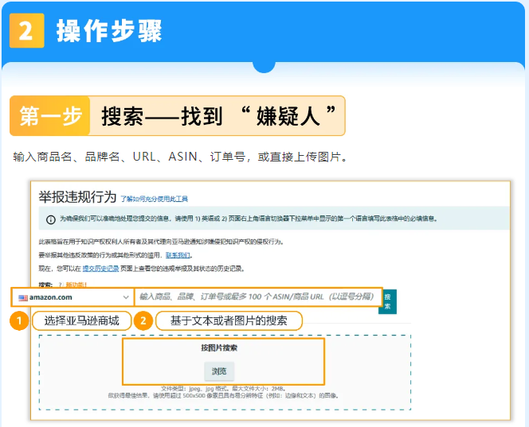Click the 第一步 step tag
This screenshot has width=529, height=427.
tap(49, 116)
